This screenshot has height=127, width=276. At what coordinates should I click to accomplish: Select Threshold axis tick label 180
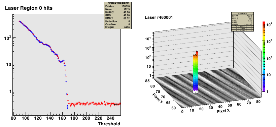tap(74, 118)
